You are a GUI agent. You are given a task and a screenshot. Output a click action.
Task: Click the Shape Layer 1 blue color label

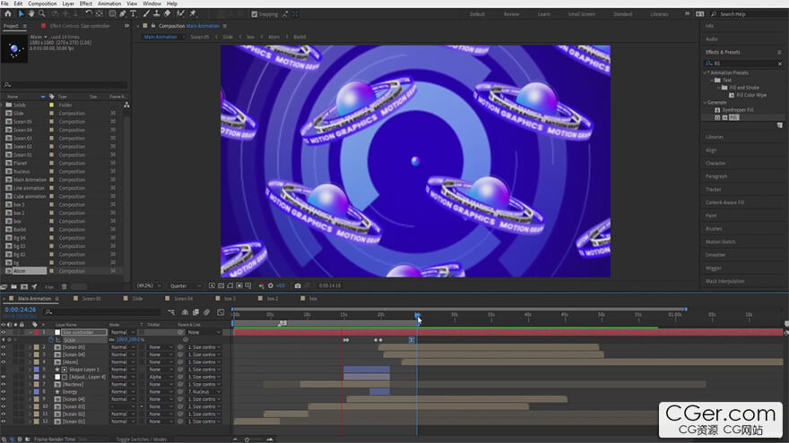(36, 369)
